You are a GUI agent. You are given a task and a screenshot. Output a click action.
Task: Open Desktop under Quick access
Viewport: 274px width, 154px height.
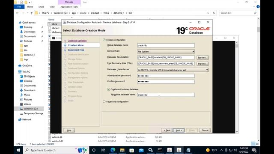(28, 27)
